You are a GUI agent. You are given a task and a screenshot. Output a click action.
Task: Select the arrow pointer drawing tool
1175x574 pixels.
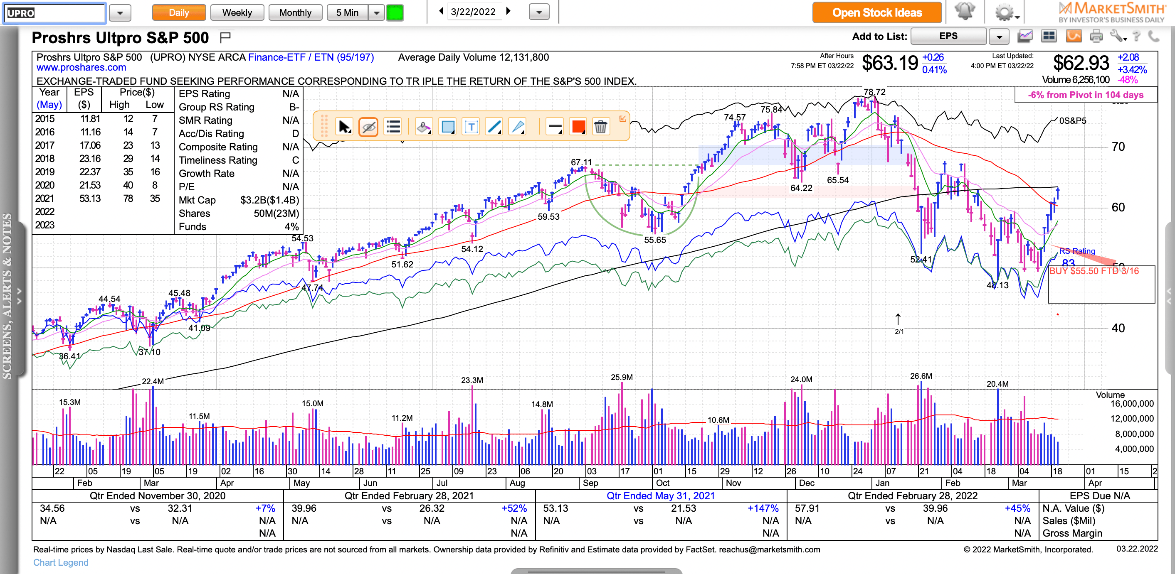[344, 126]
